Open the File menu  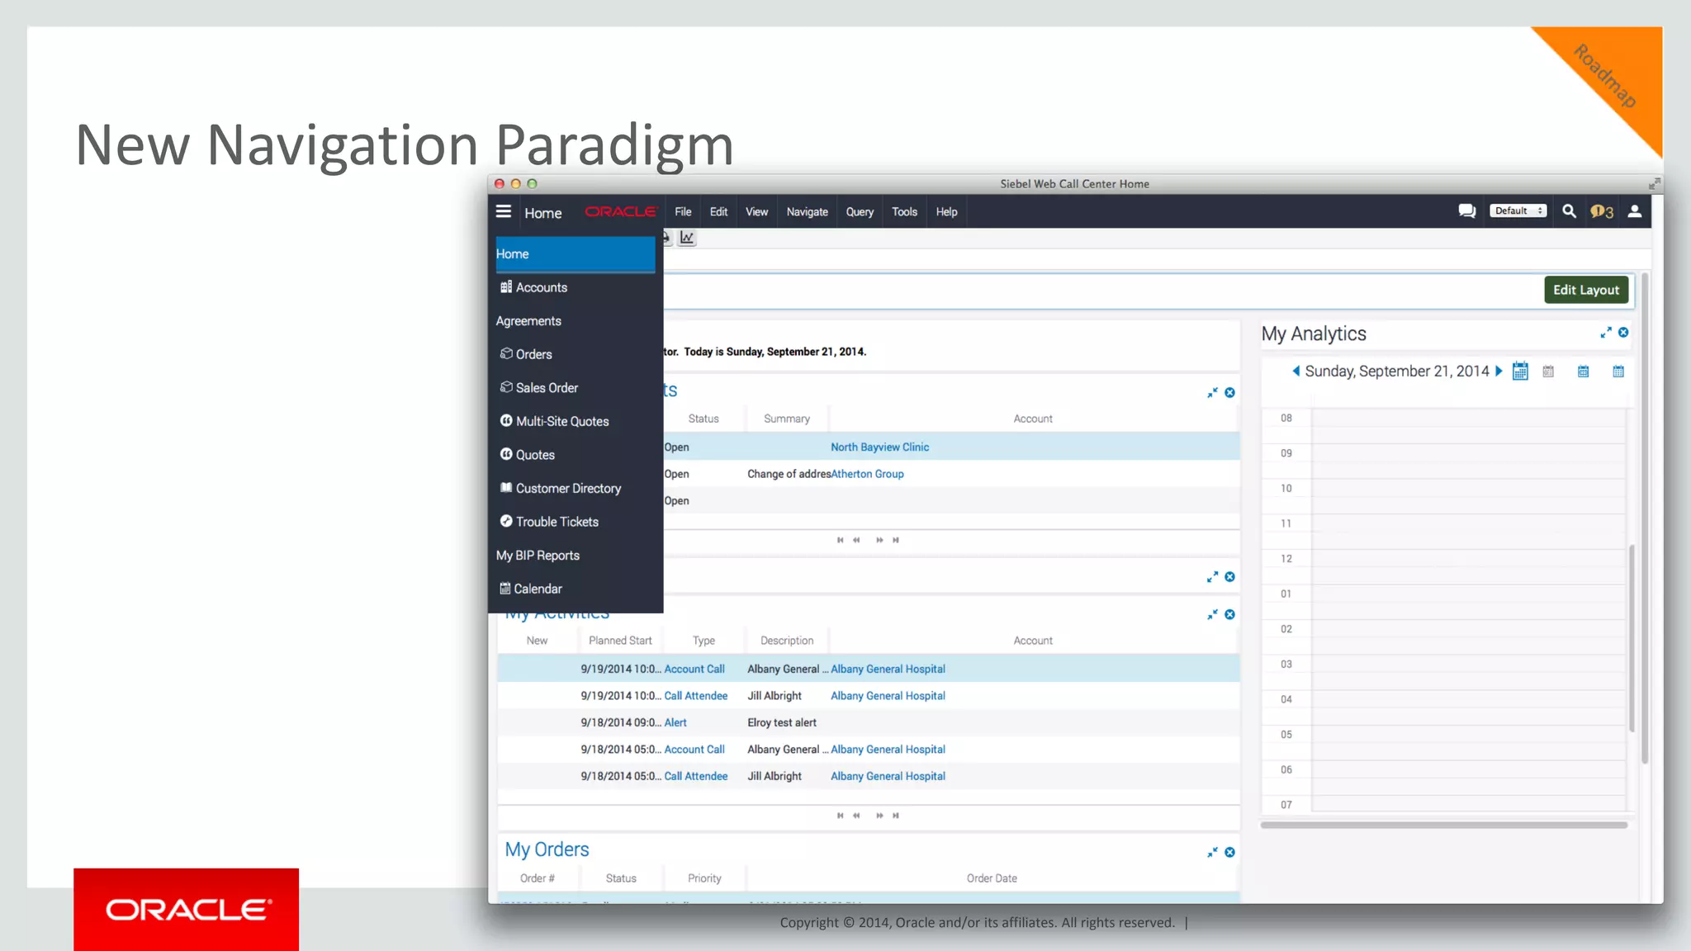(683, 212)
